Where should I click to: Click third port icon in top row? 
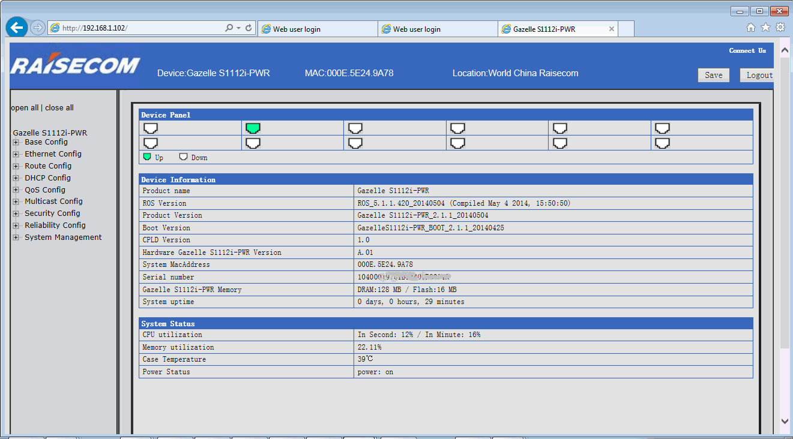pyautogui.click(x=355, y=128)
